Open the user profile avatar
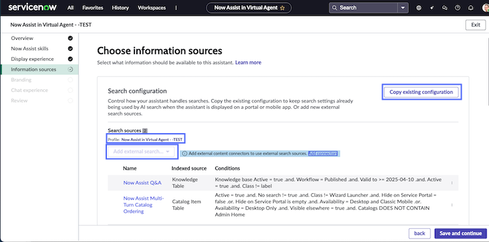Viewport: 489px width, 242px height. coord(485,8)
